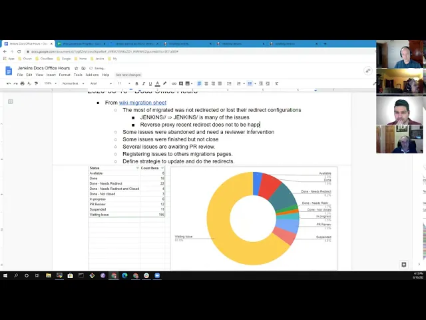The width and height of the screenshot is (426, 320).
Task: Open the Windows Start menu
Action: (5, 275)
